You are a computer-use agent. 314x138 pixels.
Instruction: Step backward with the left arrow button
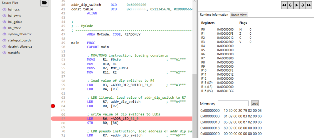click(290, 5)
